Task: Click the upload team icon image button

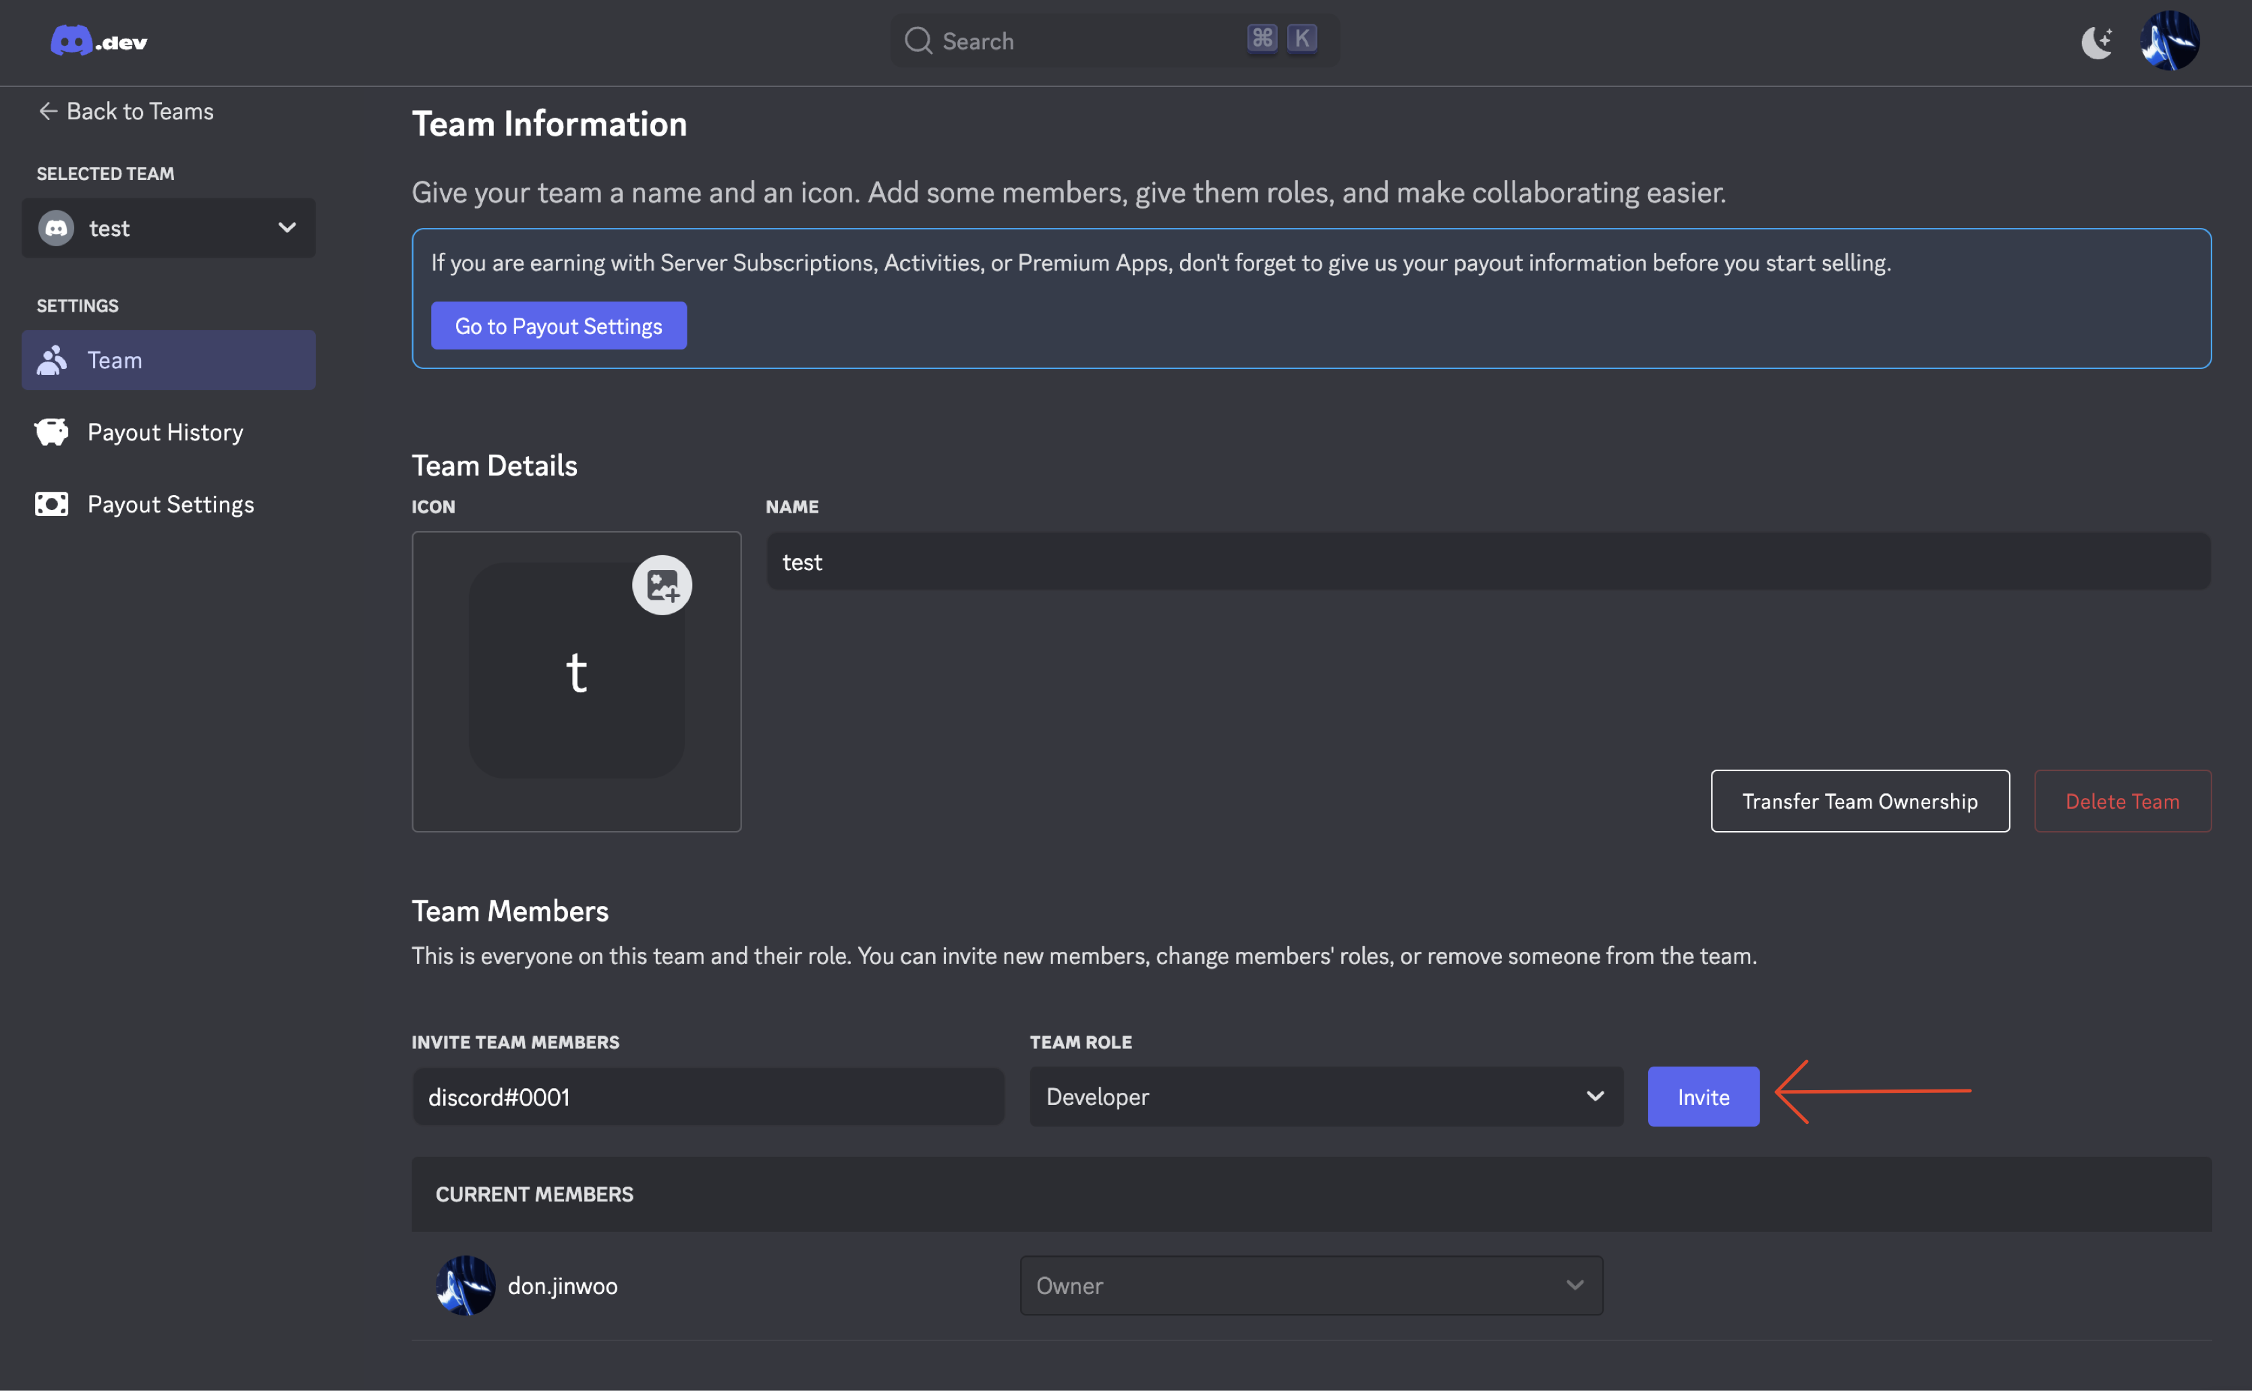Action: (x=661, y=585)
